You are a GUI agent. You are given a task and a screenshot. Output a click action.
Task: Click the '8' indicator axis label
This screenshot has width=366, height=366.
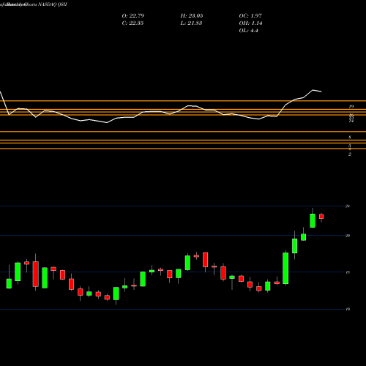coord(350,138)
